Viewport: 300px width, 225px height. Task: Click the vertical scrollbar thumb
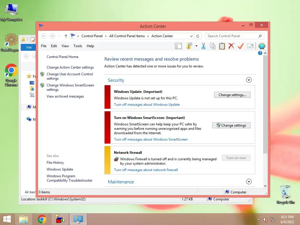click(265, 104)
